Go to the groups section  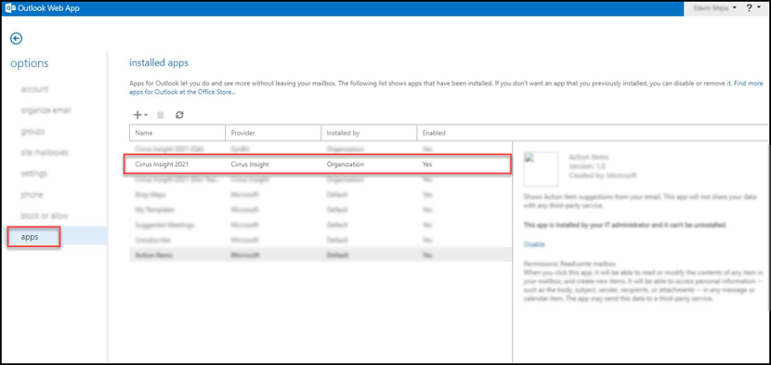pos(33,131)
